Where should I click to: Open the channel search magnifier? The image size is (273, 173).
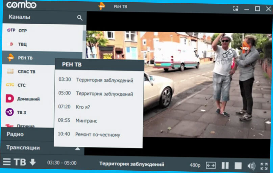(80, 18)
